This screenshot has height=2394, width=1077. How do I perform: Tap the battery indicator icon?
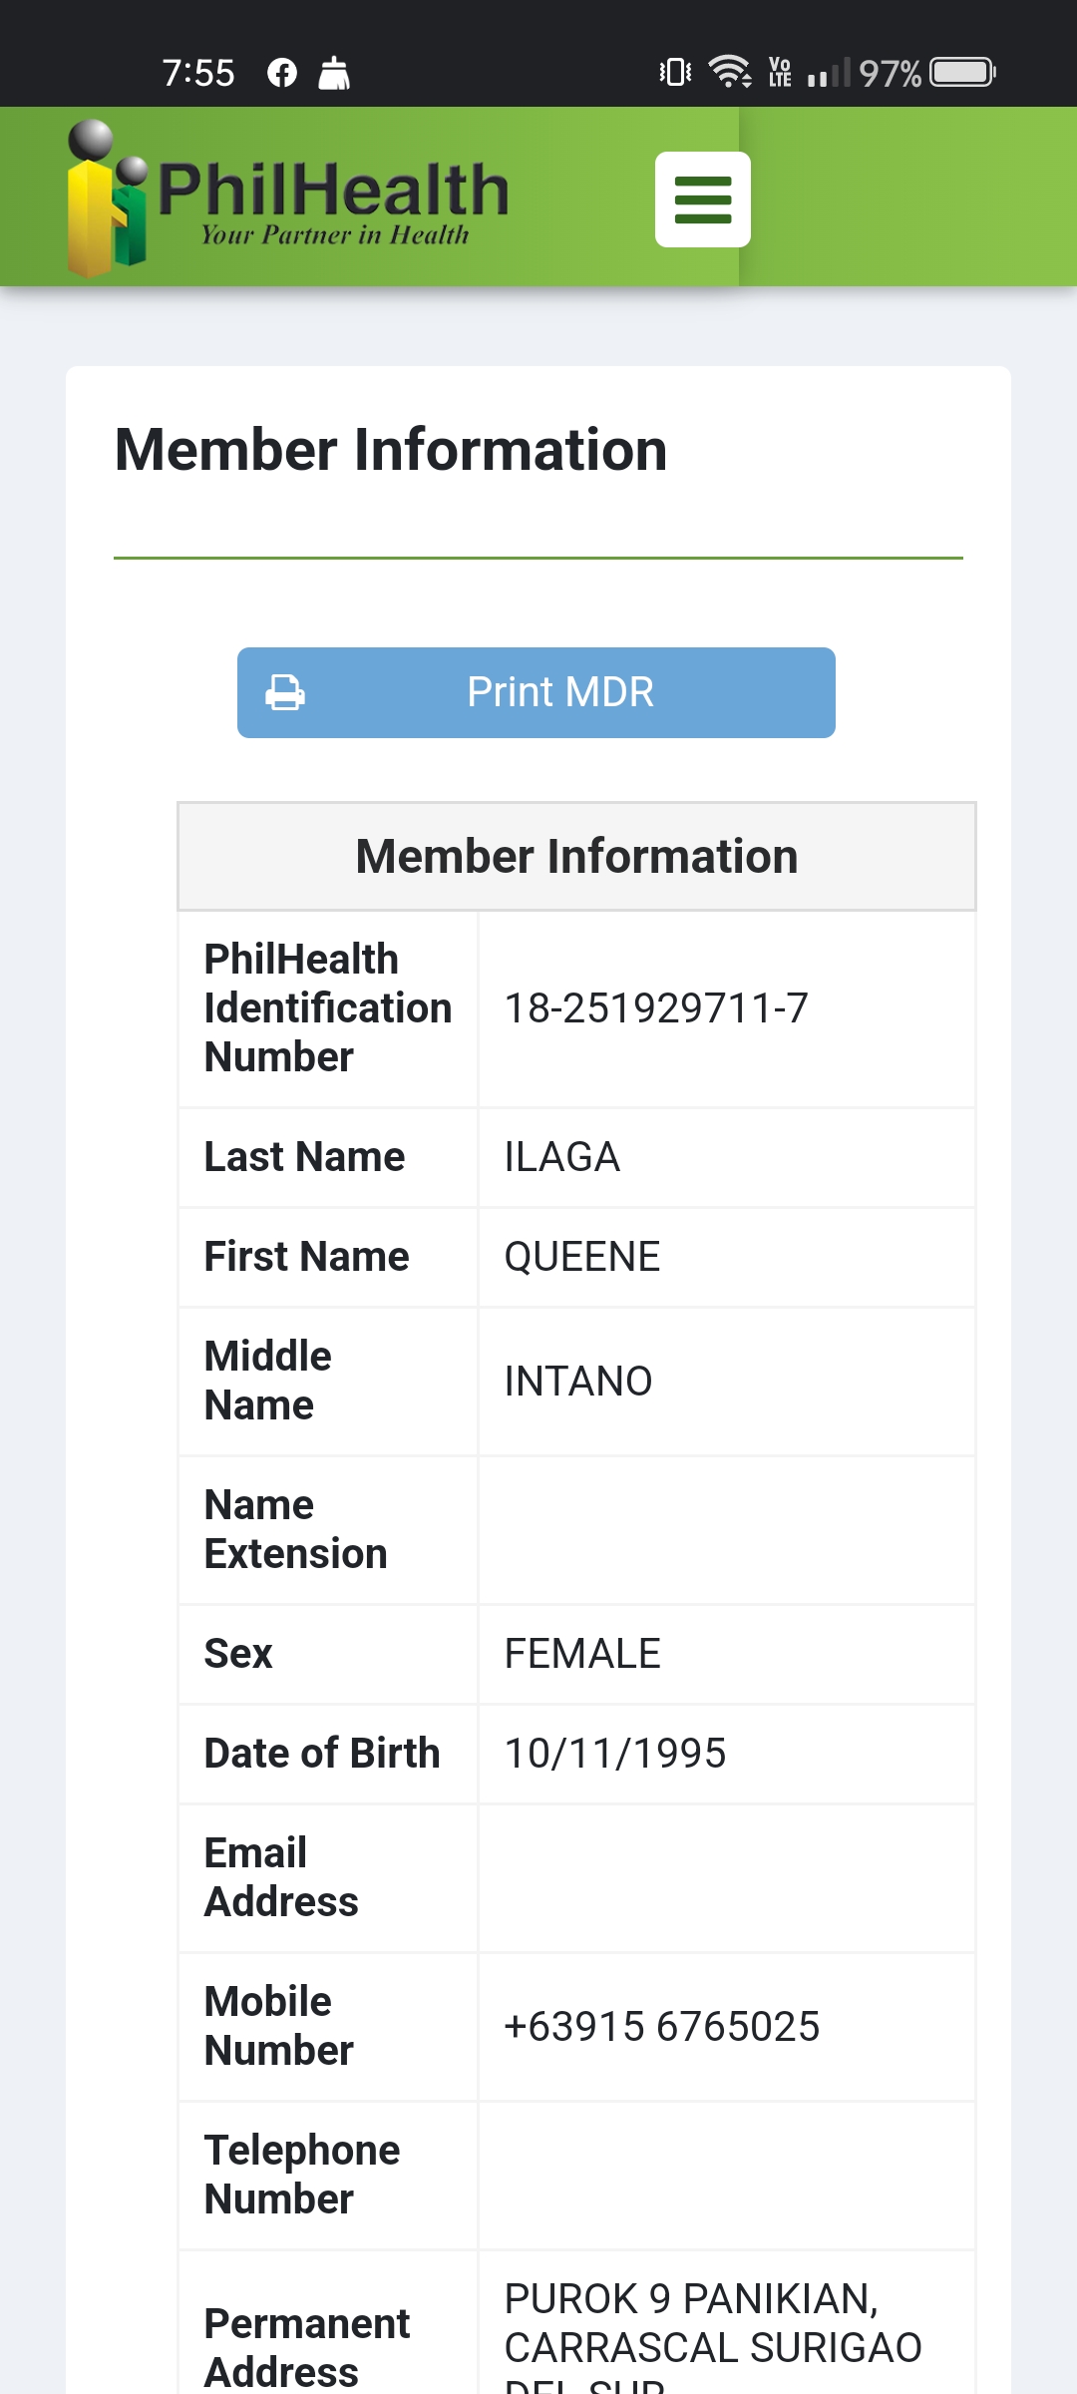coord(961,72)
